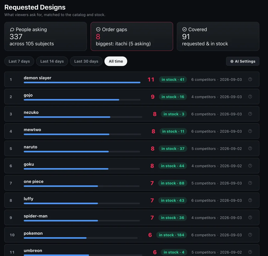Click the 'in stock · 41' badge
The height and width of the screenshot is (256, 268).
pyautogui.click(x=173, y=80)
